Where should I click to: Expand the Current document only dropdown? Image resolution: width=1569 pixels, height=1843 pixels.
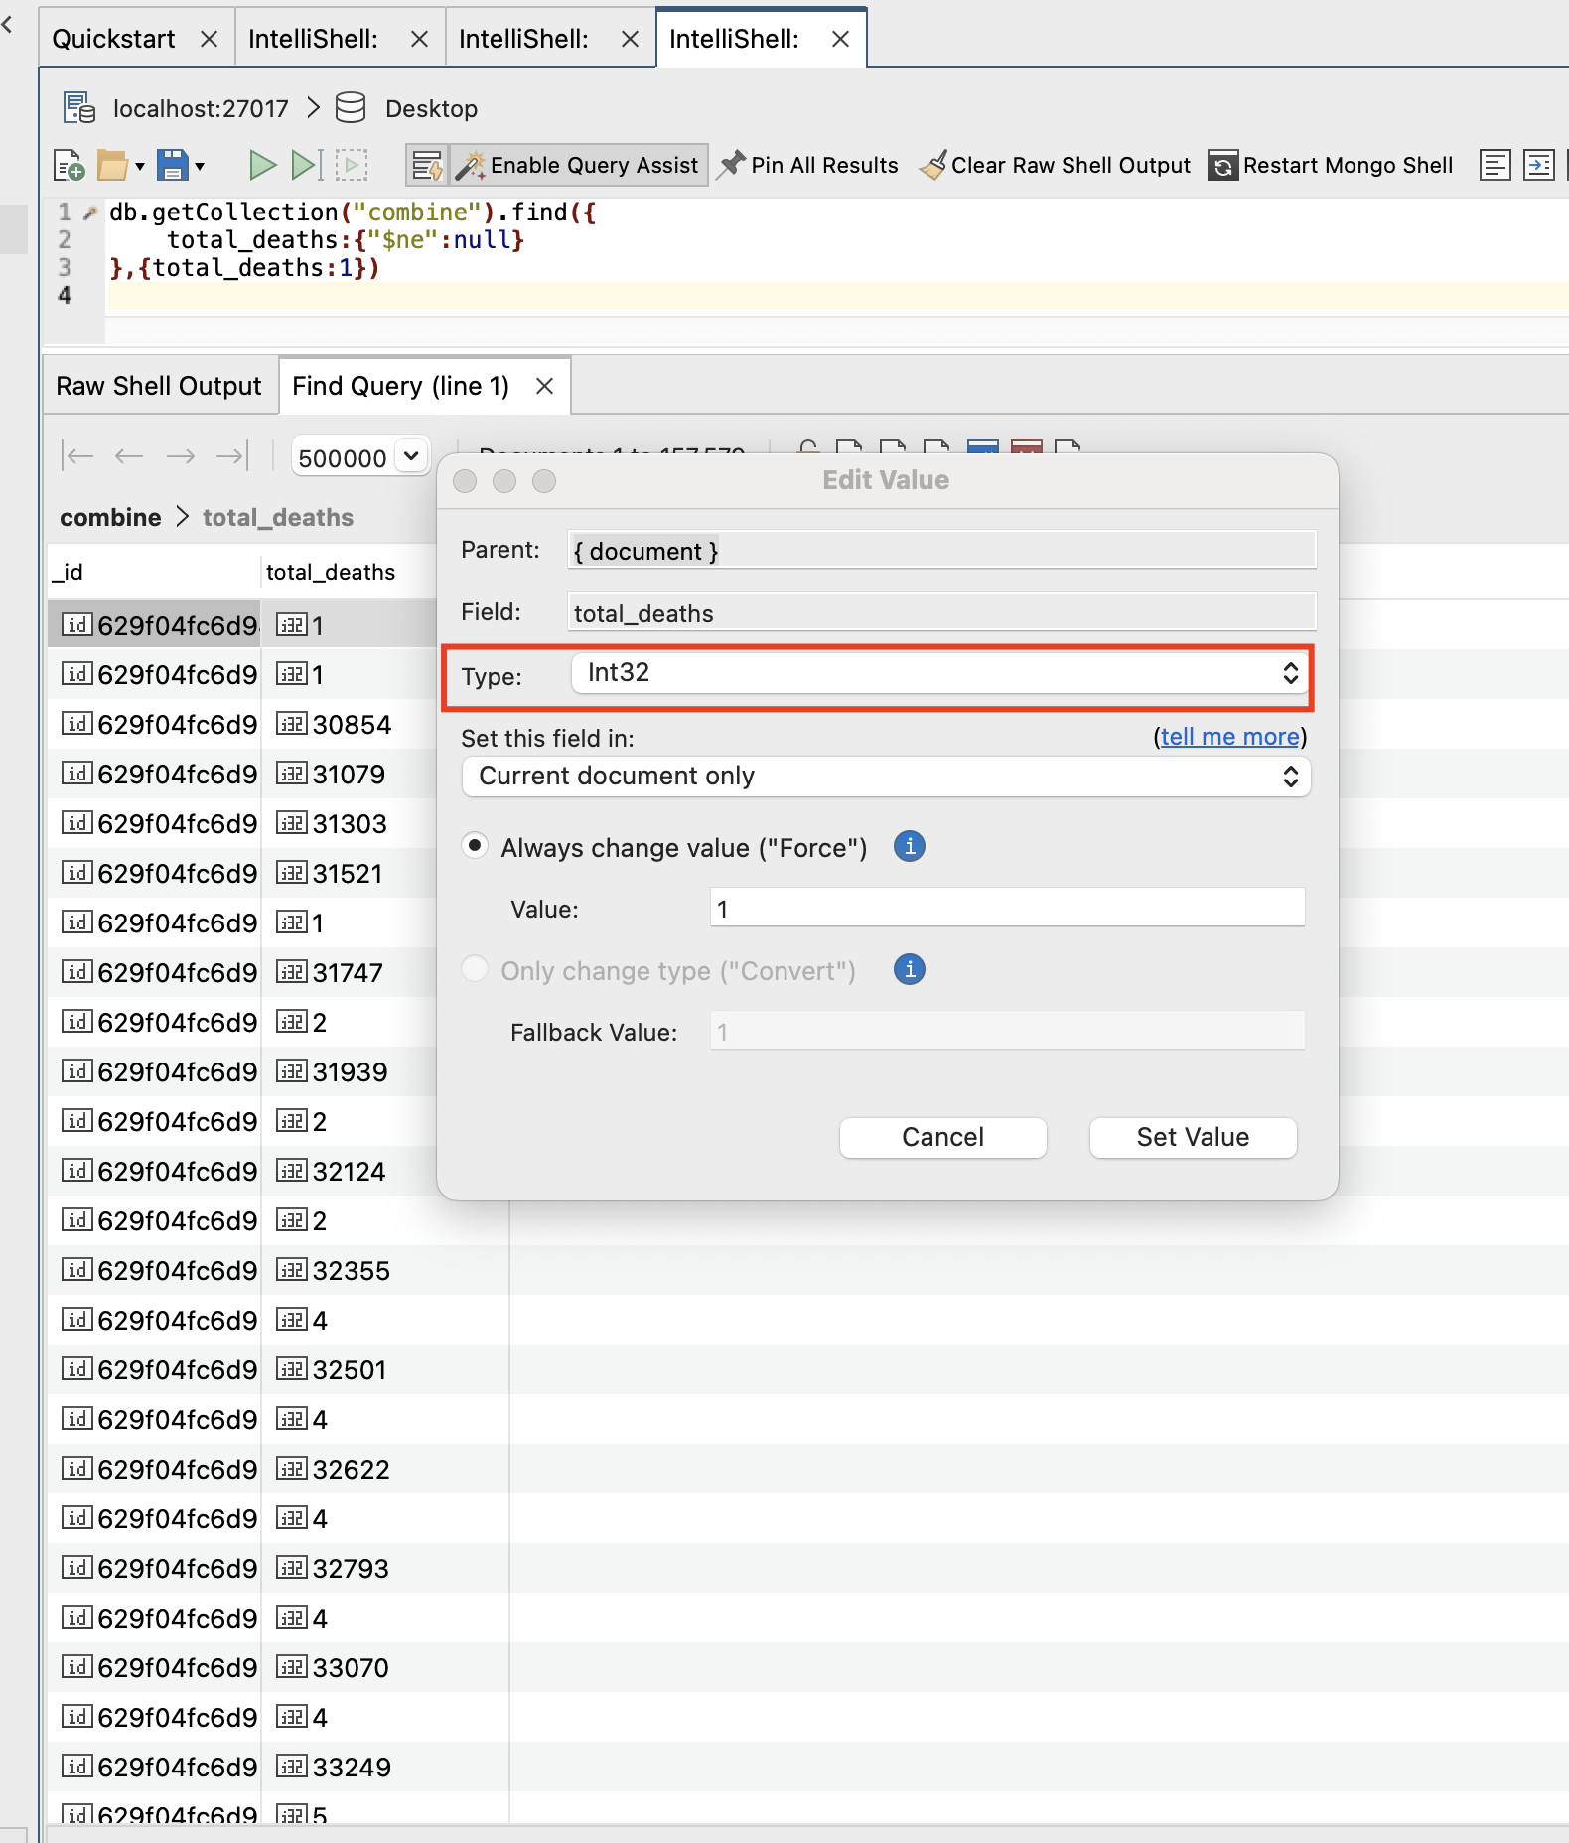886,777
